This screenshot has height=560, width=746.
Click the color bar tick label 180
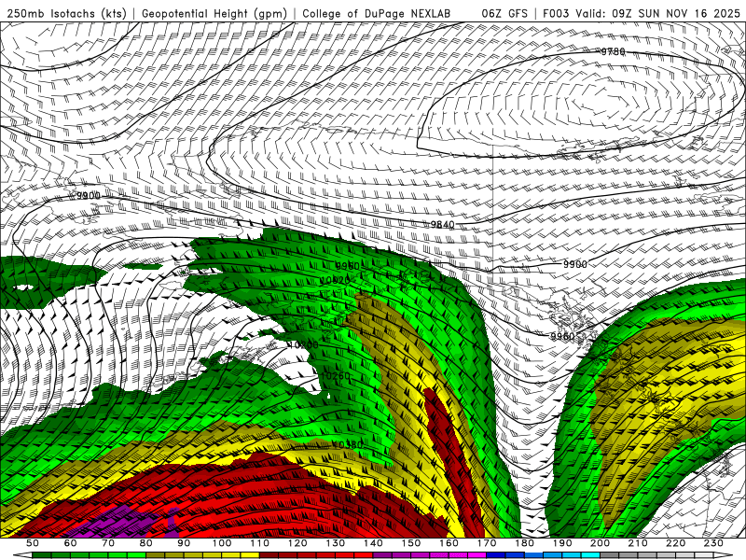pyautogui.click(x=524, y=543)
